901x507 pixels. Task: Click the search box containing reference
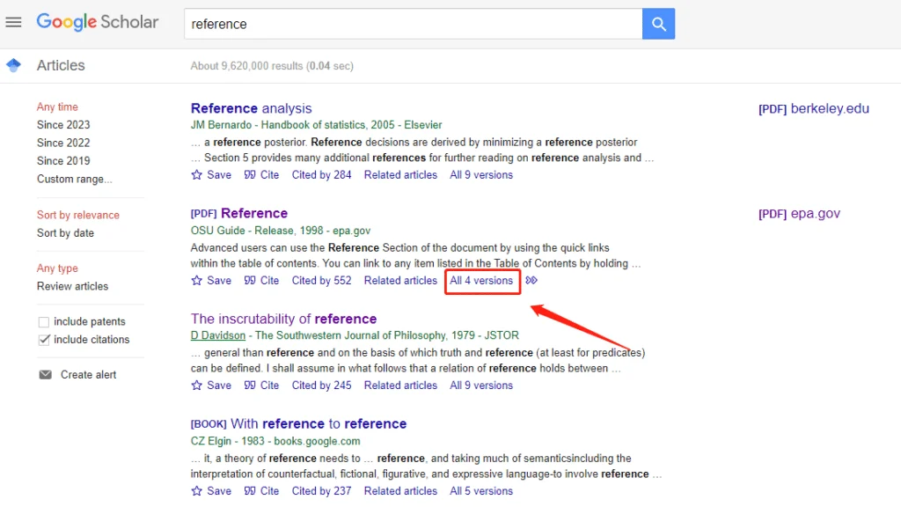click(x=414, y=24)
